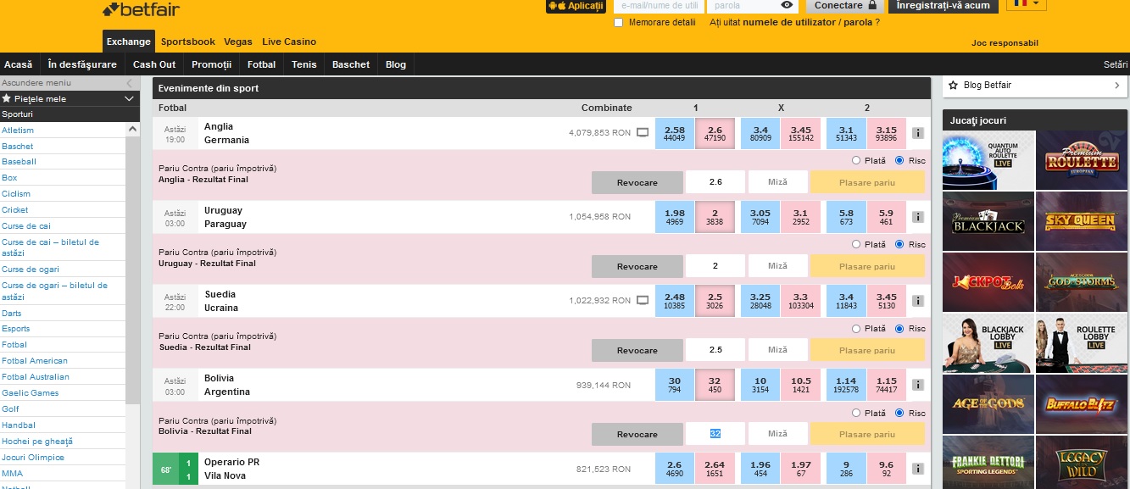The width and height of the screenshot is (1130, 489).
Task: Open Tenis in the navigation bar
Action: pyautogui.click(x=303, y=64)
